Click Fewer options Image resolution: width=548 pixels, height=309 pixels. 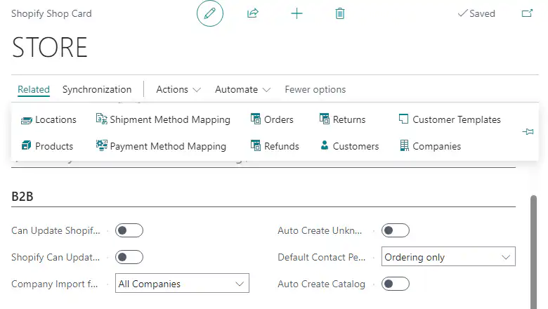[315, 89]
